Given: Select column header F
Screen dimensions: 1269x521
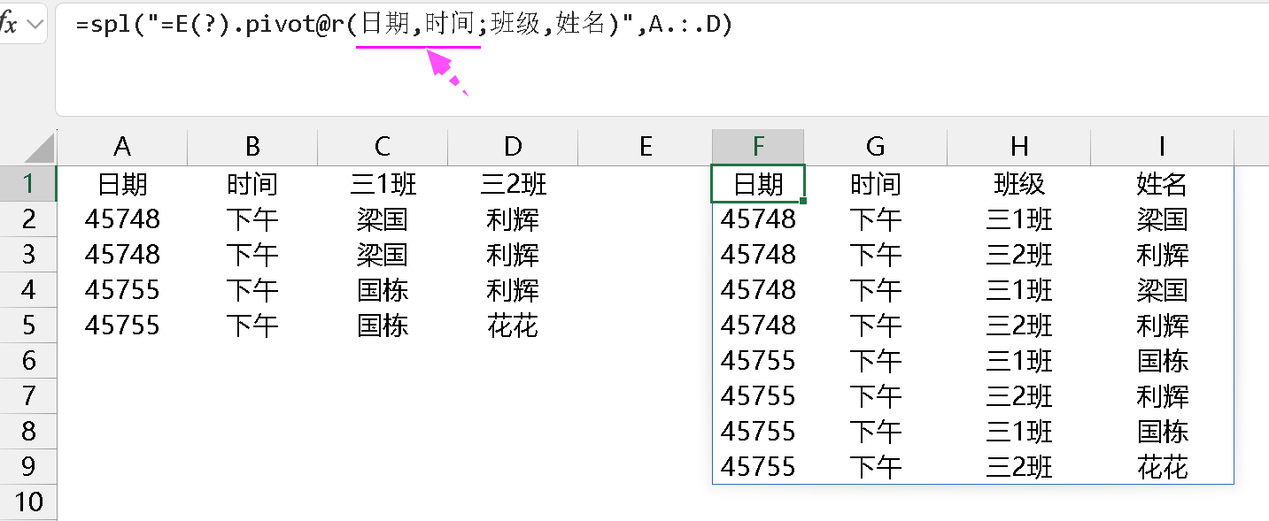Looking at the screenshot, I should [x=758, y=146].
